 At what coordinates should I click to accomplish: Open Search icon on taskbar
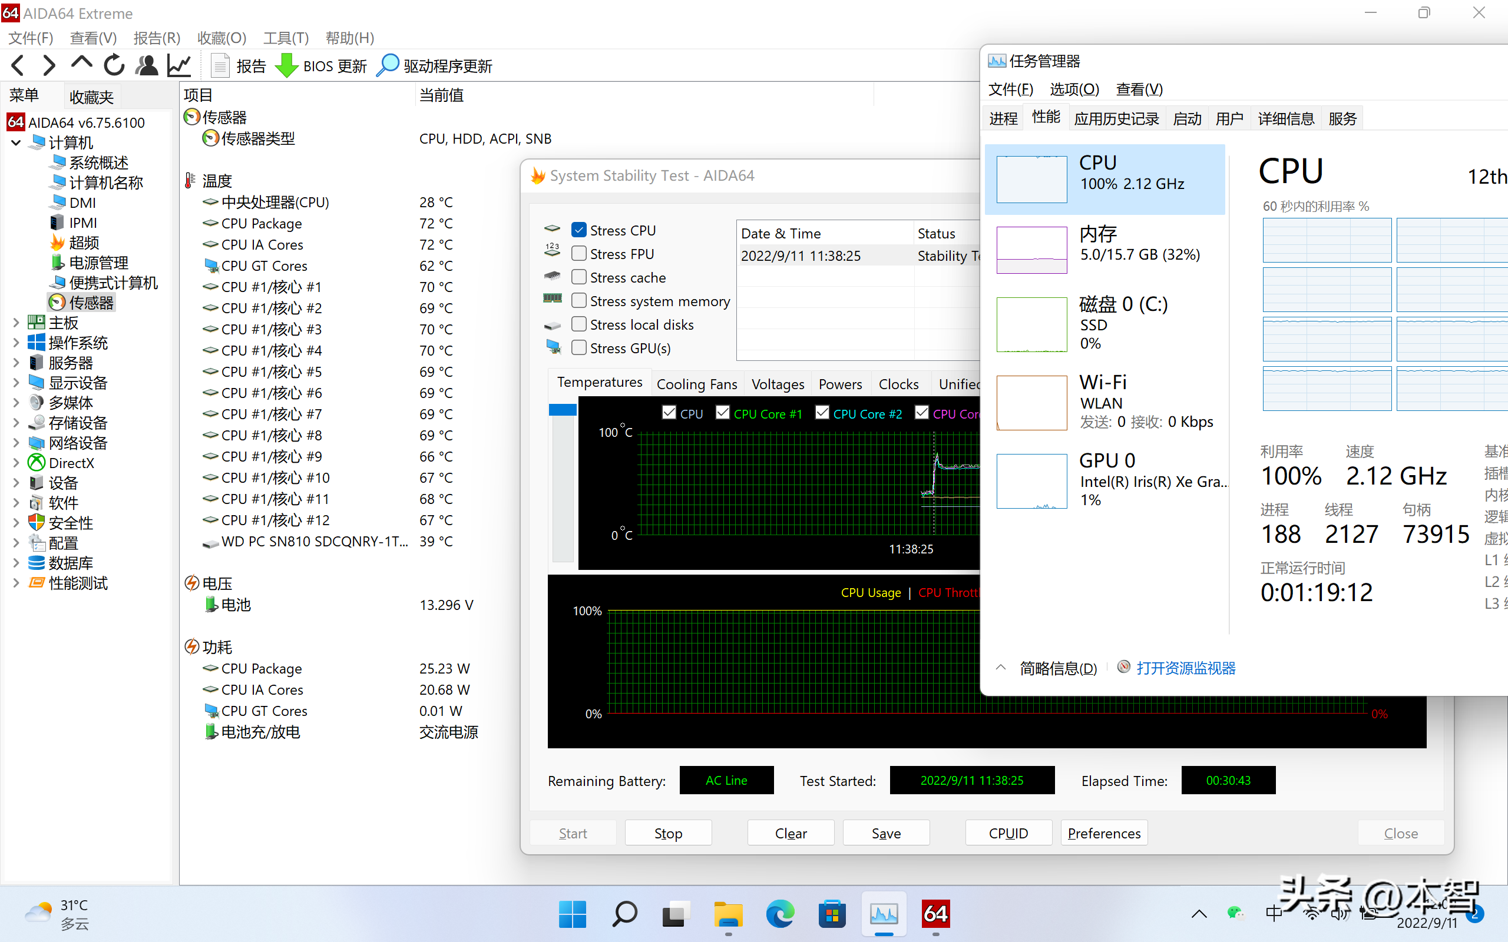pyautogui.click(x=624, y=914)
